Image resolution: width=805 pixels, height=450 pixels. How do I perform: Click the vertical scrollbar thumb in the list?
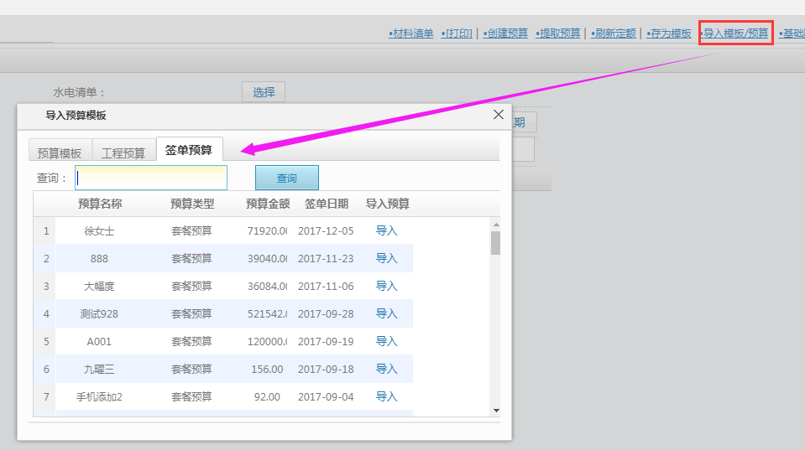(495, 243)
